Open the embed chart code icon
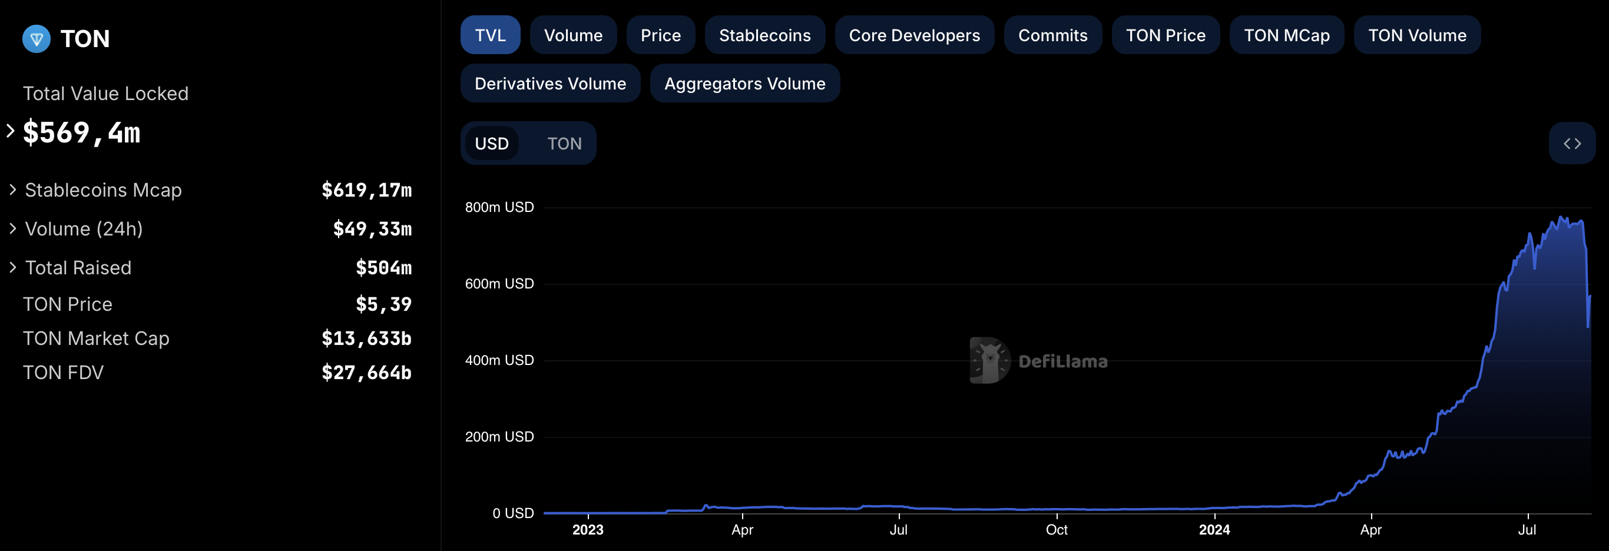 [x=1571, y=144]
